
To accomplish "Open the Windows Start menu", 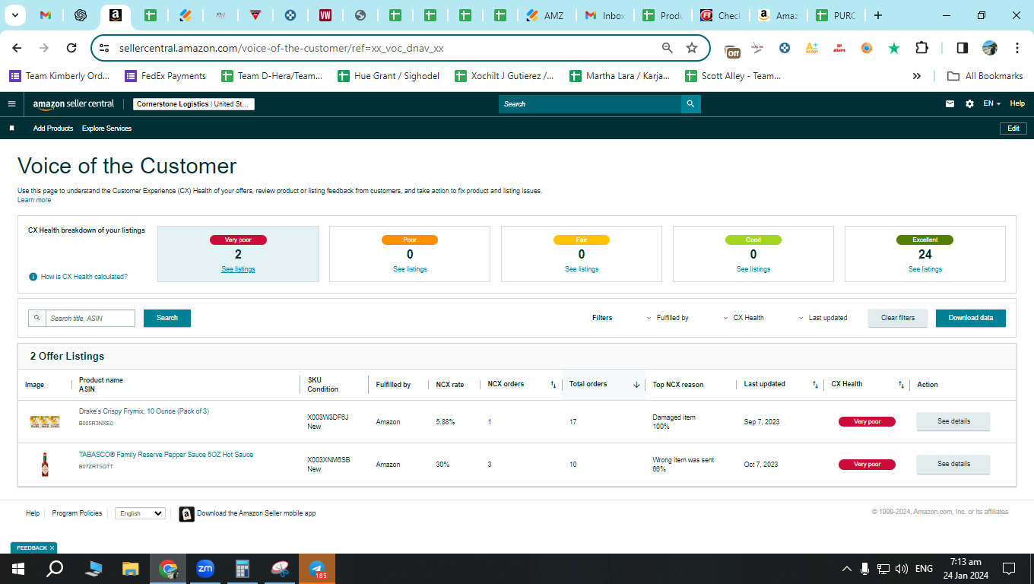I will [x=18, y=569].
